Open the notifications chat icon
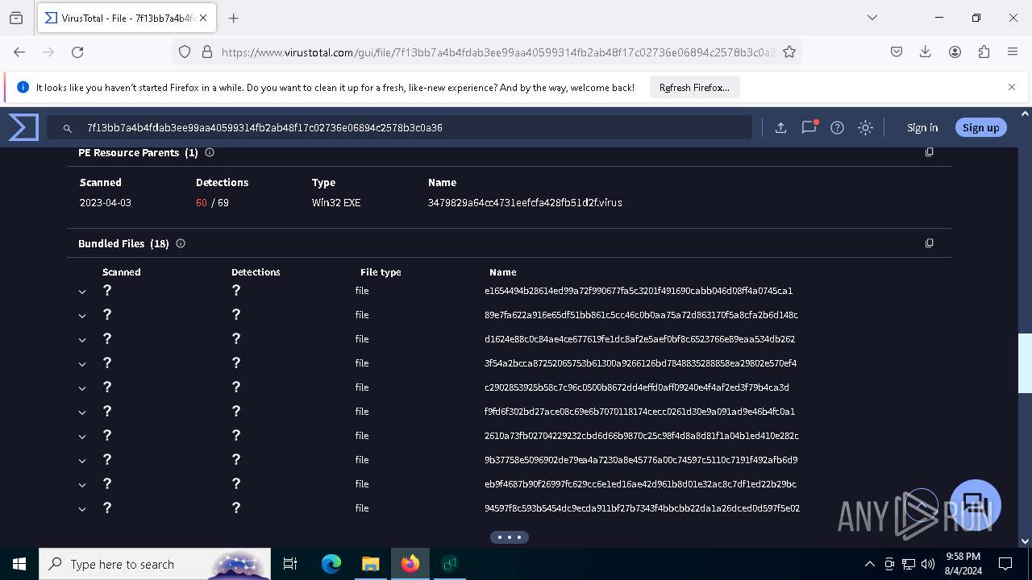1032x580 pixels. (809, 127)
